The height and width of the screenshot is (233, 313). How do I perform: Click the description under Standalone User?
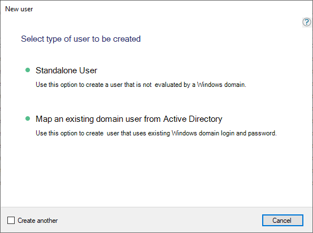point(141,85)
